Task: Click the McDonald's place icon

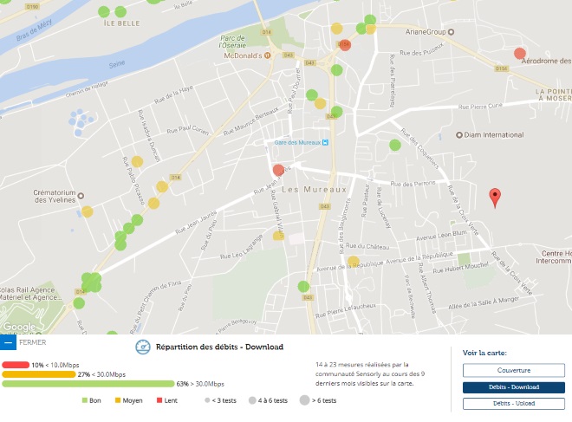Action: [268, 55]
